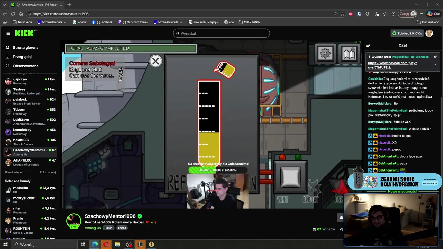Click the Windows Start button
Image resolution: width=443 pixels, height=249 pixels.
pyautogui.click(x=6, y=245)
